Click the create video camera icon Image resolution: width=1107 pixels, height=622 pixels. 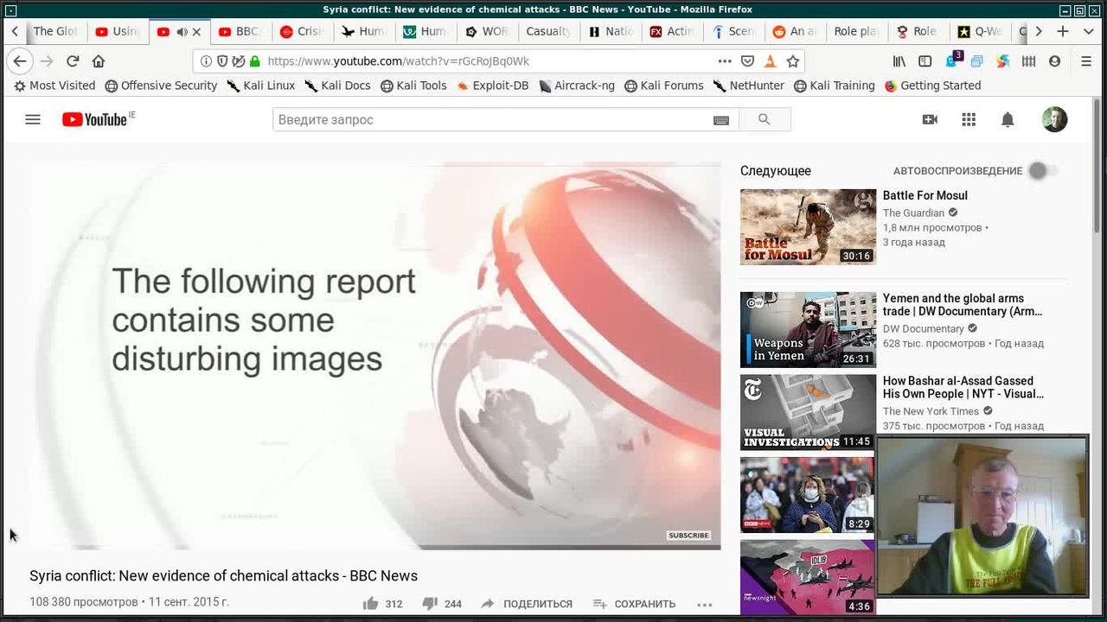tap(930, 119)
